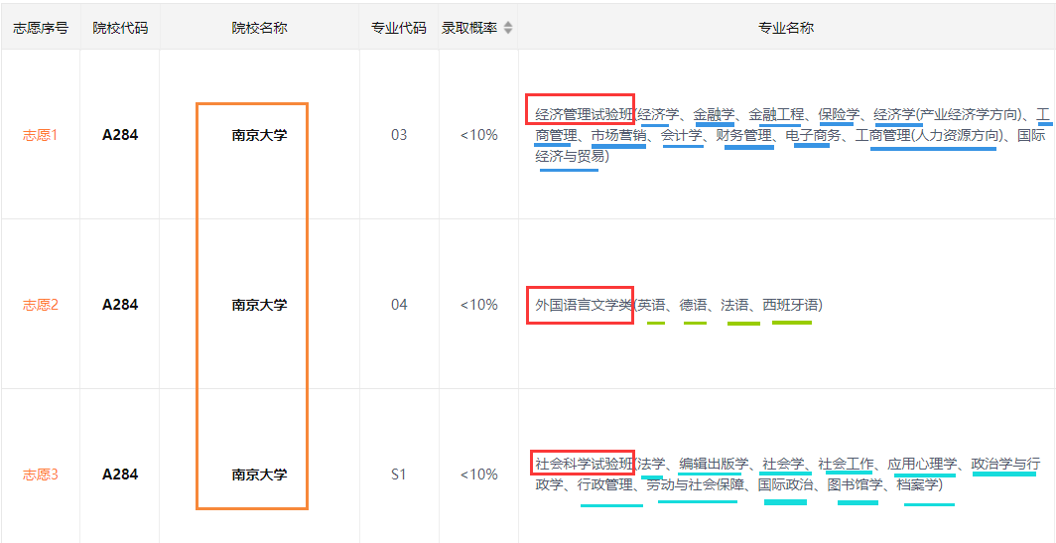
Task: Click 应用心理学 in the 志愿3 majors
Action: [922, 464]
